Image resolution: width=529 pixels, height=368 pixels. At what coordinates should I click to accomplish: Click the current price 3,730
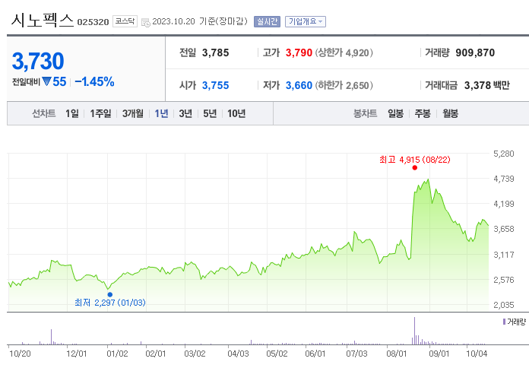click(x=38, y=61)
